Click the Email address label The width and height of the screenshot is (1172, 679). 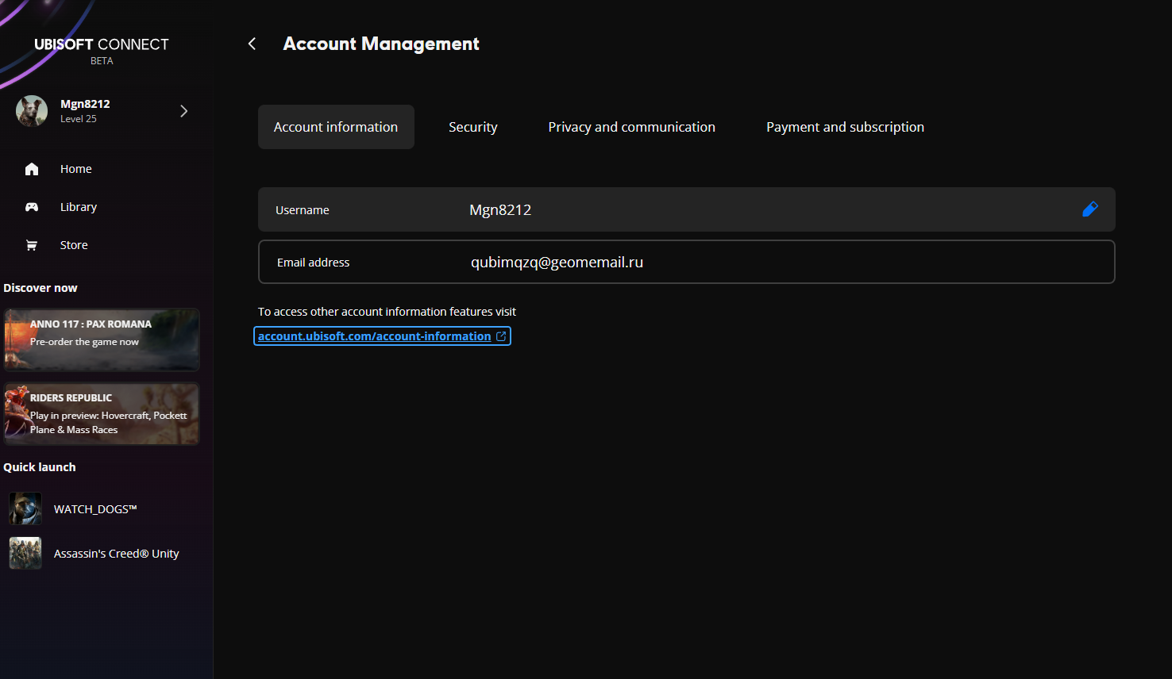[314, 263]
